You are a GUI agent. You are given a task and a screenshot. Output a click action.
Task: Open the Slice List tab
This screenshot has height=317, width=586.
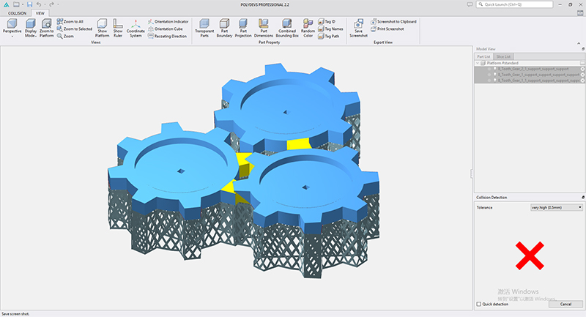pyautogui.click(x=503, y=56)
